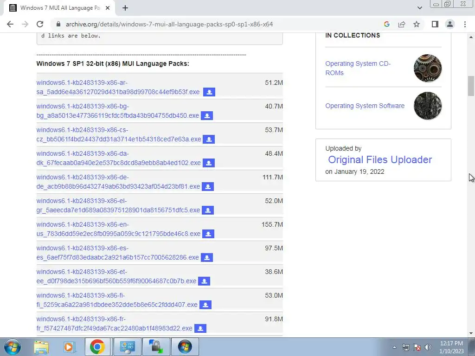Click the 155.7M file size text
This screenshot has height=356, width=475.
[x=272, y=224]
